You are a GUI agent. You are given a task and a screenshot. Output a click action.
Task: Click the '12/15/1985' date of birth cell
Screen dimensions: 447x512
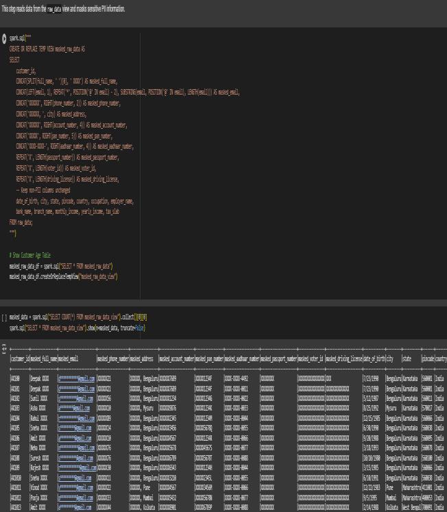pos(372,418)
